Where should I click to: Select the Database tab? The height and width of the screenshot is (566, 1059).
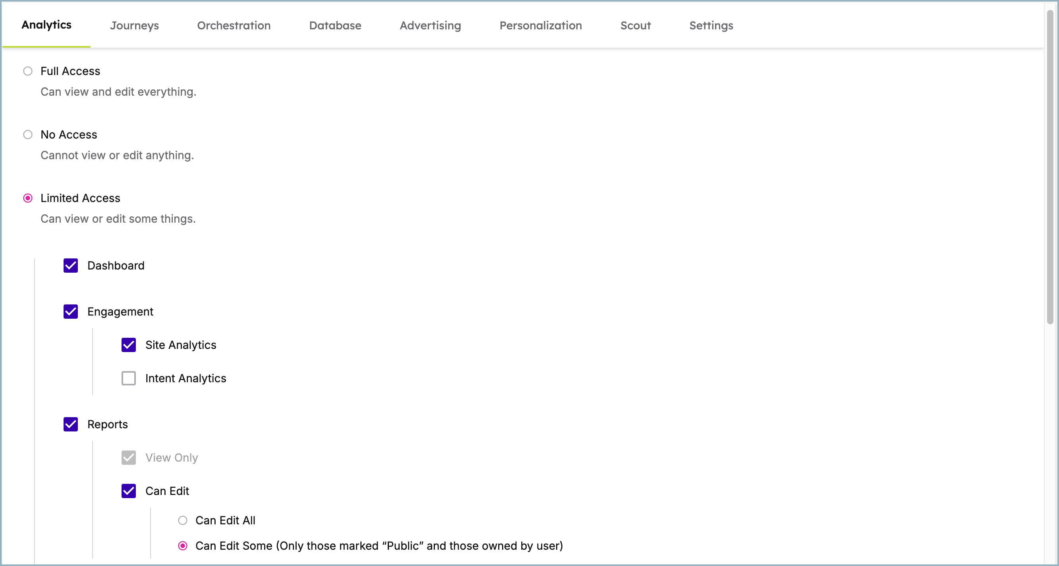pyautogui.click(x=335, y=25)
